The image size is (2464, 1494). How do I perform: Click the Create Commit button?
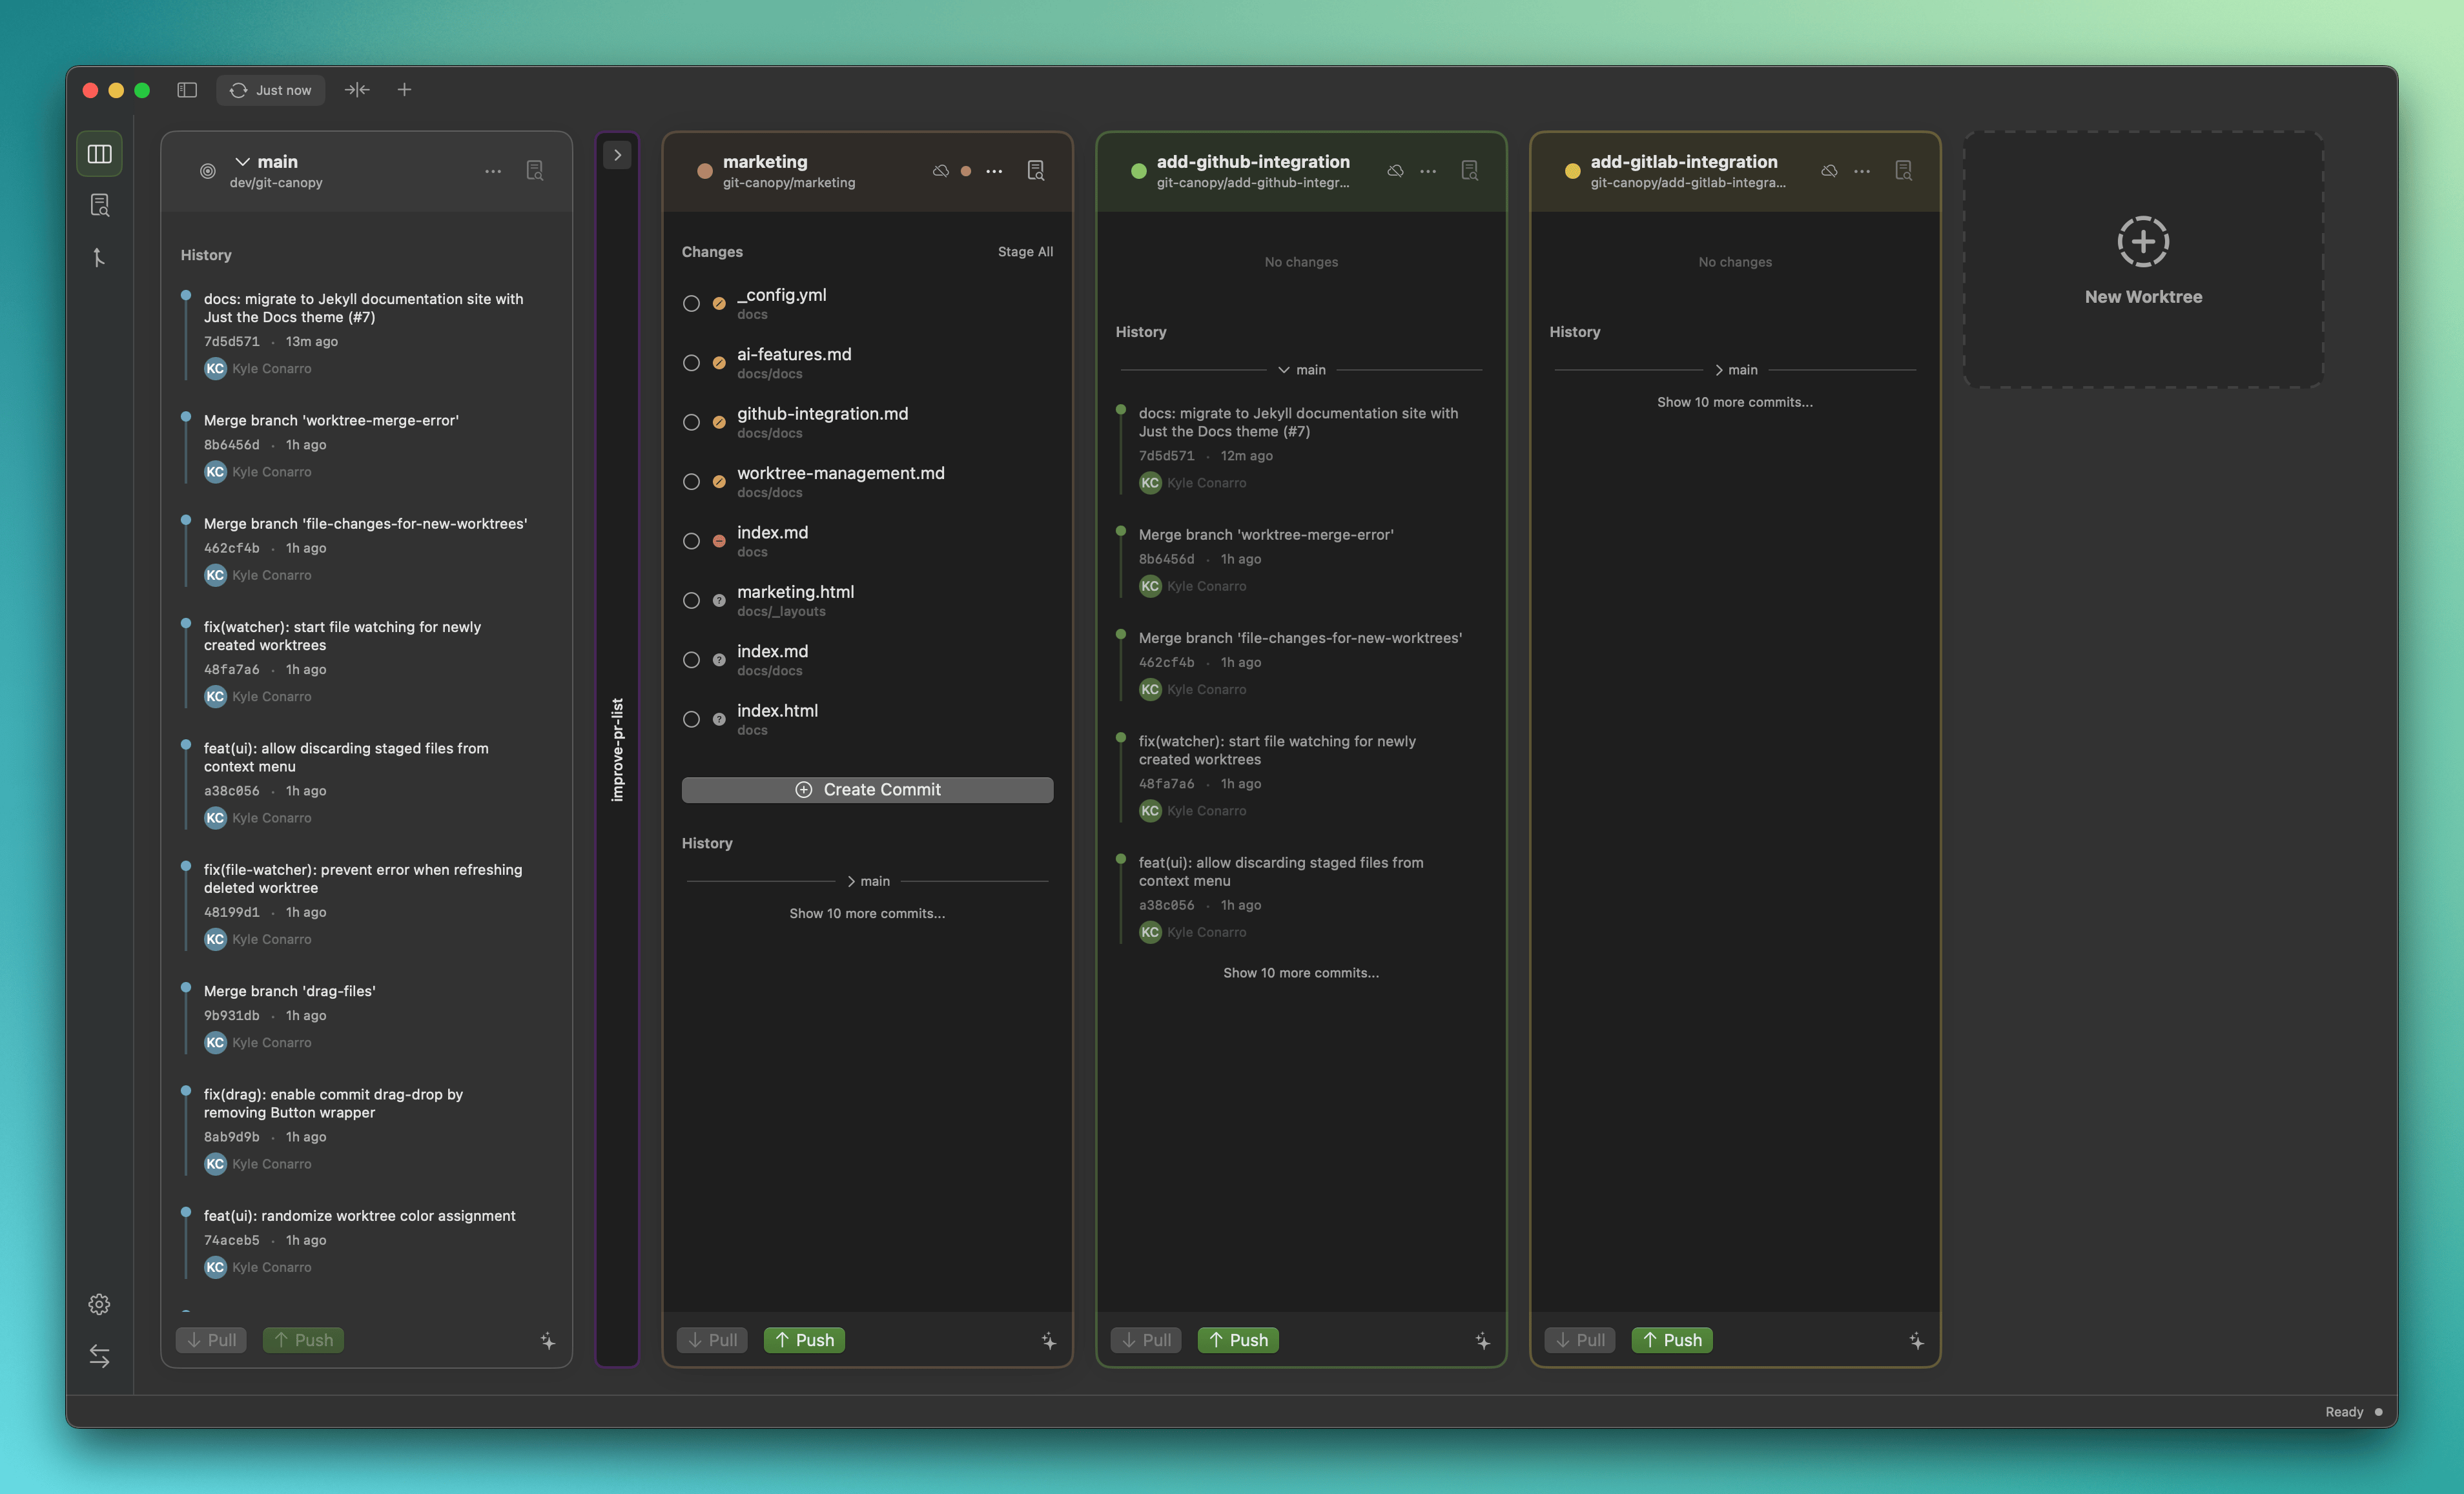(x=867, y=789)
